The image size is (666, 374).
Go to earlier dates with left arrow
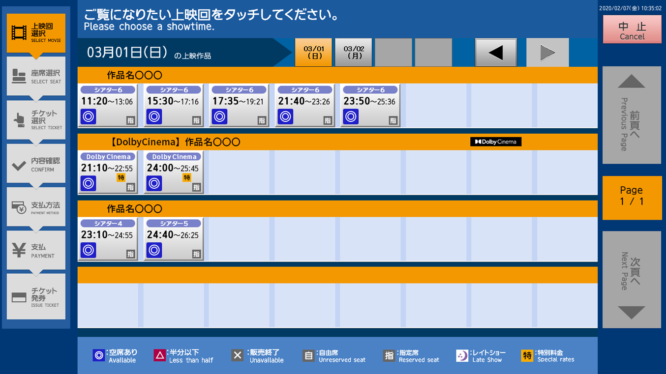(496, 53)
